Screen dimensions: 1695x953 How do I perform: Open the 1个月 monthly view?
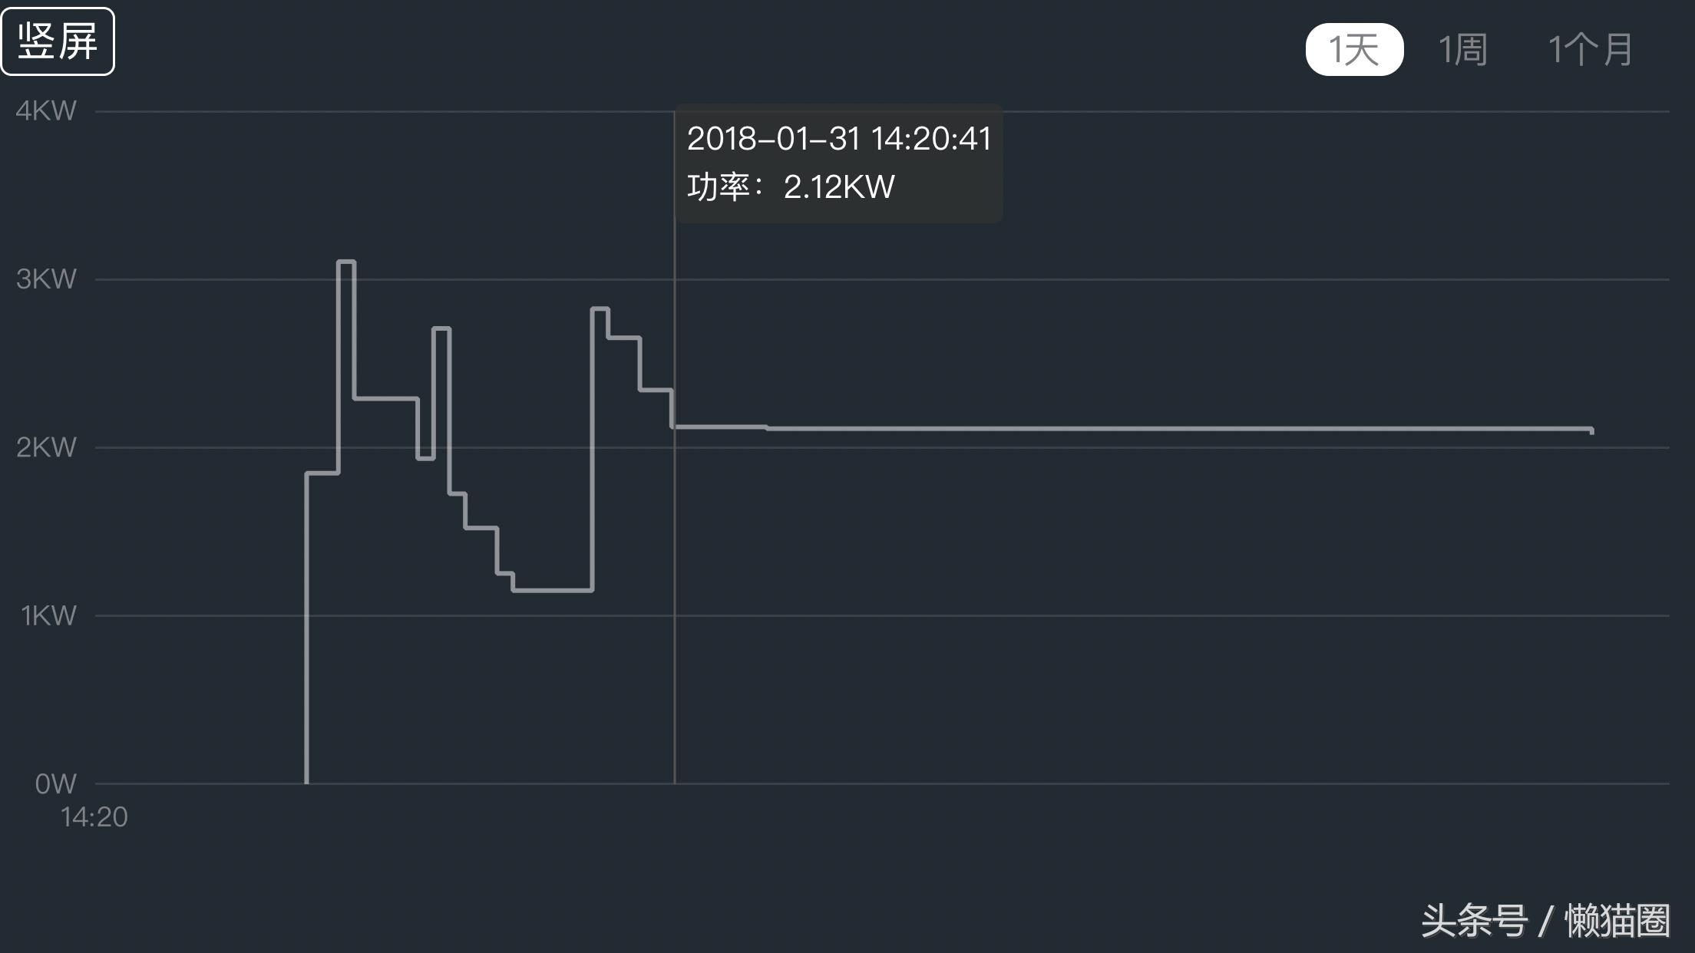click(1588, 49)
